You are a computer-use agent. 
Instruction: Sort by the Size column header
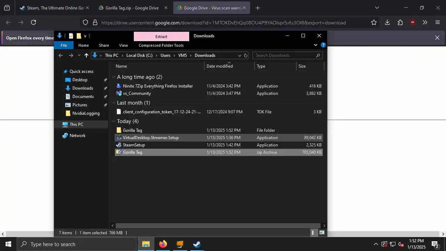(x=310, y=66)
